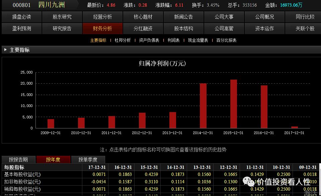Click the 15-12-31 column header
Image resolution: width=321 pixels, height=196 pixels.
point(149,167)
